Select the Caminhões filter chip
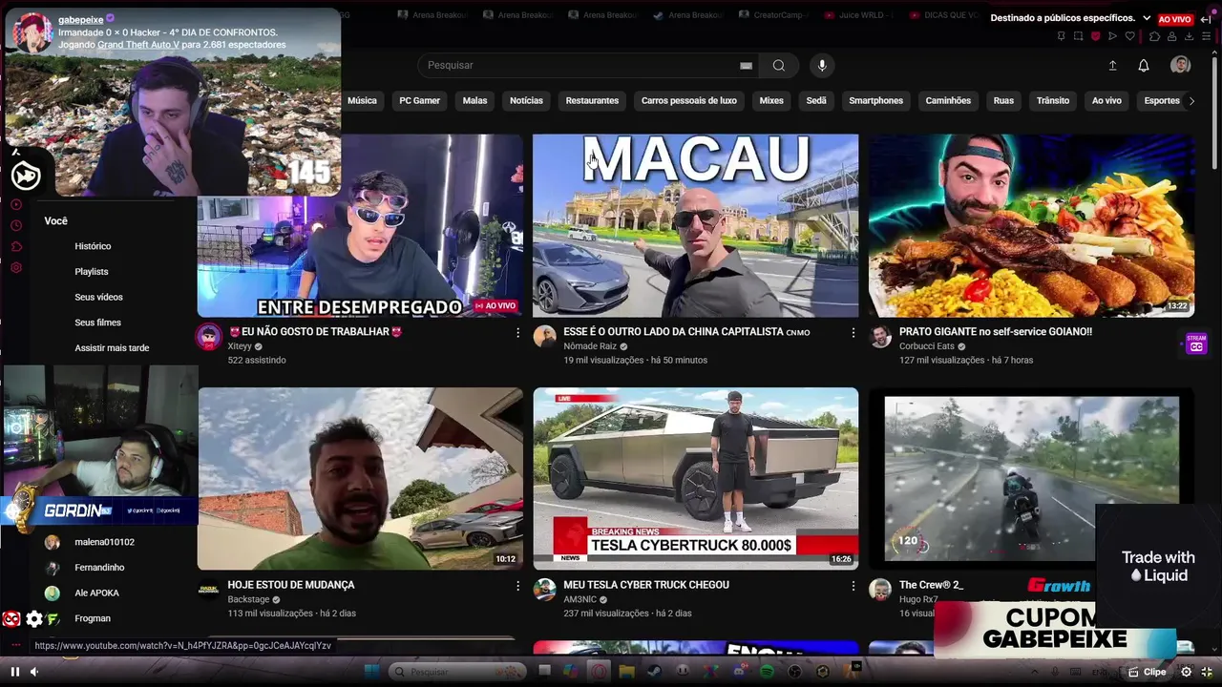Screen dimensions: 1222x687 (948, 100)
